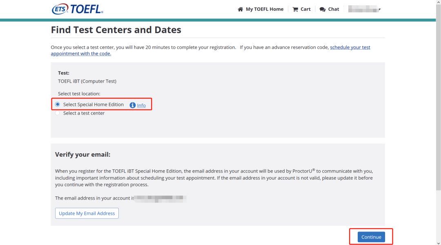Open the My TOEFL Home menu item
This screenshot has width=441, height=245.
(x=261, y=9)
